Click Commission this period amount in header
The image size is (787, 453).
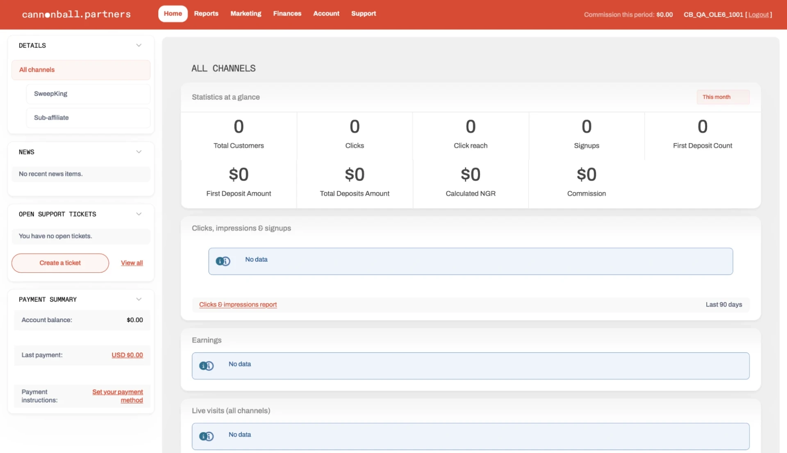pyautogui.click(x=664, y=15)
